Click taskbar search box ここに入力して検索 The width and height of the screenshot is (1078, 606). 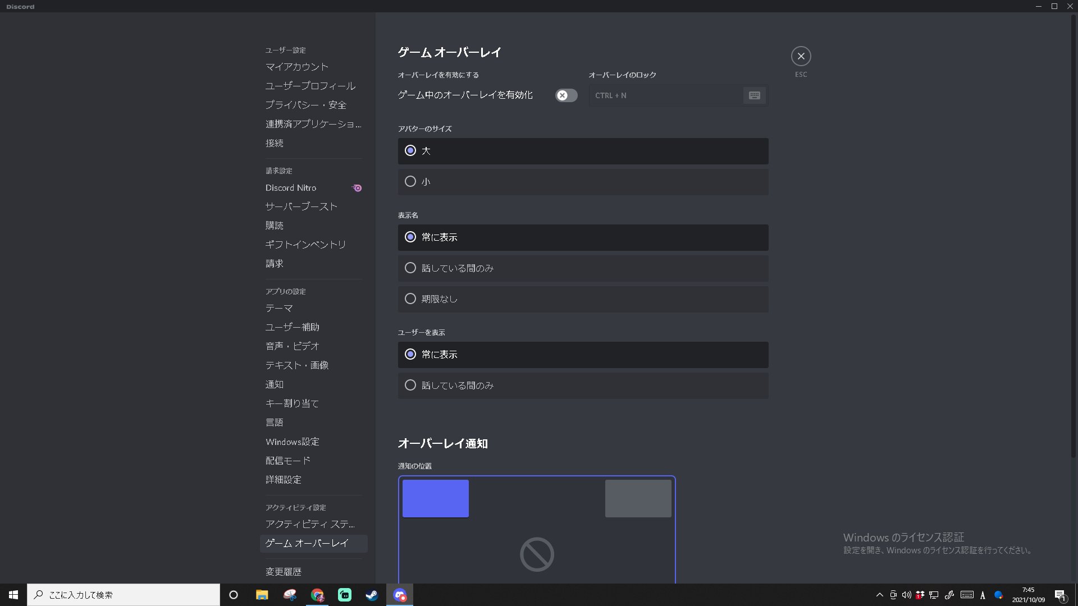[124, 595]
